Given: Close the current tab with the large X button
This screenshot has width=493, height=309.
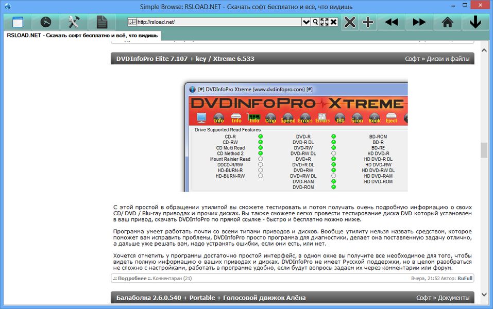Looking at the screenshot, I should (x=350, y=22).
